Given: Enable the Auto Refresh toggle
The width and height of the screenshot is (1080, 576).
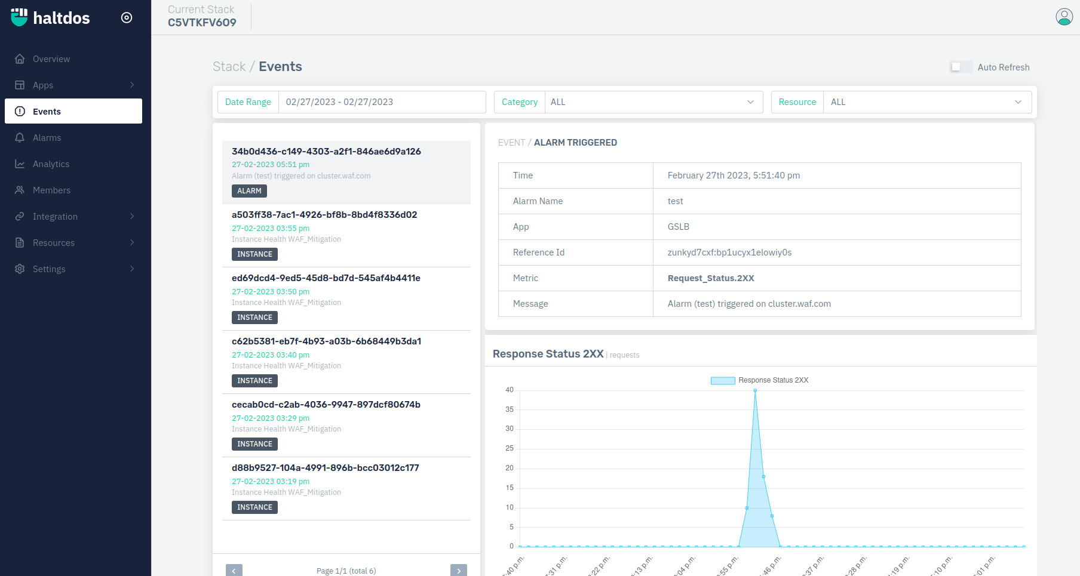Looking at the screenshot, I should 961,67.
